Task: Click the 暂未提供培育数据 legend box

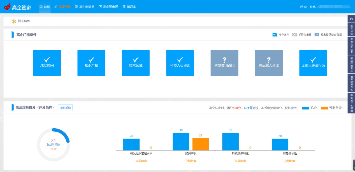Action: tap(317, 35)
